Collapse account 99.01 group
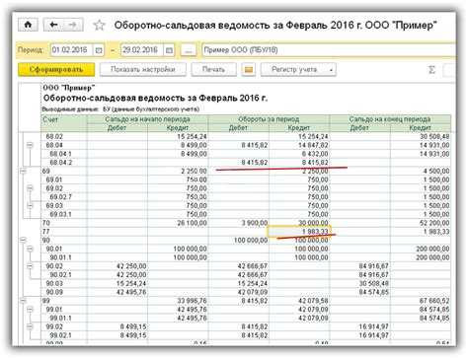 pos(30,310)
